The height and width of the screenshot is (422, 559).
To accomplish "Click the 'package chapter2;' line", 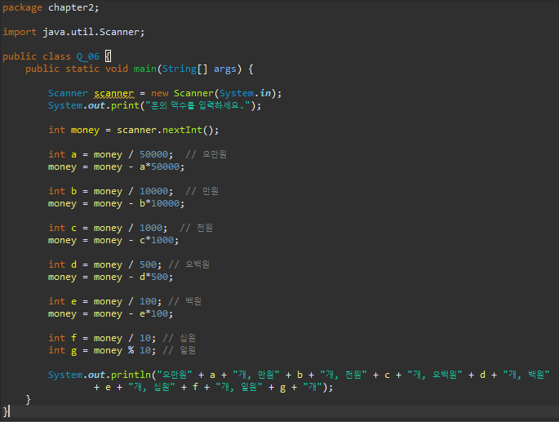I will 51,7.
